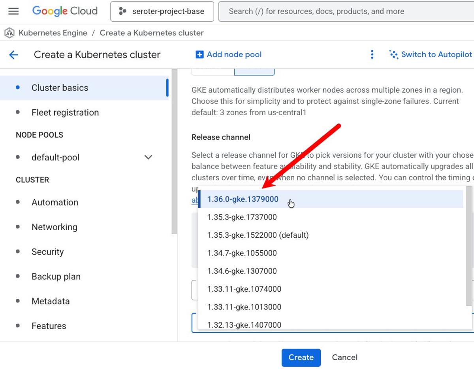Select default-pool node pool
This screenshot has width=474, height=369.
55,158
